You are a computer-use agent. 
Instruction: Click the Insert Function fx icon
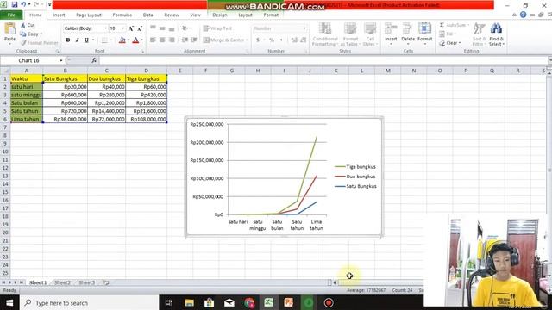click(94, 60)
